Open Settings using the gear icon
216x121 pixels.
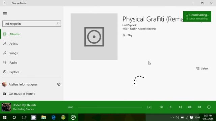click(59, 84)
